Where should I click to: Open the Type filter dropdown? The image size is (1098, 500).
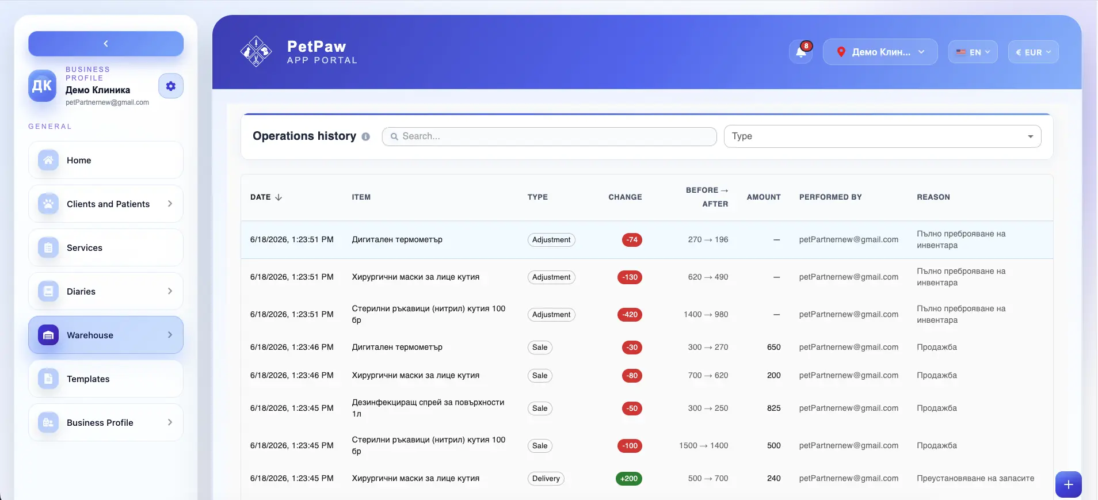(882, 136)
